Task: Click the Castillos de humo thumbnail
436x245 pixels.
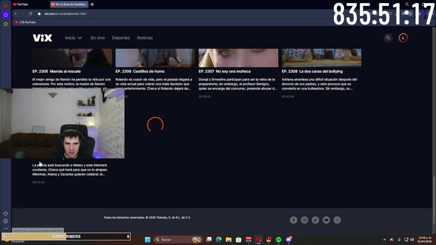Action: pos(155,58)
